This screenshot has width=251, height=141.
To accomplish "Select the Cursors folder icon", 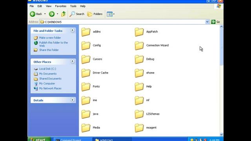I will pyautogui.click(x=86, y=59).
